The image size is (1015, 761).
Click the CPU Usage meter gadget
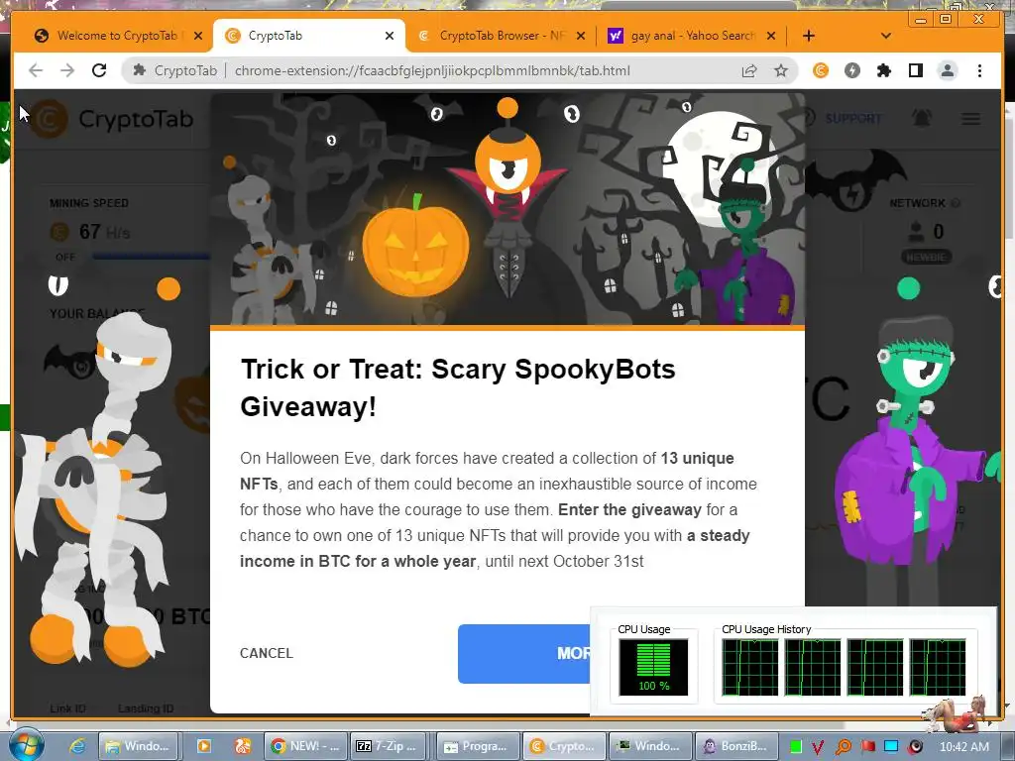pos(653,667)
